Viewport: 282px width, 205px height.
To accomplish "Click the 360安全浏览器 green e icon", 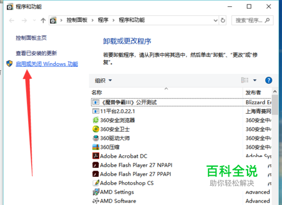I will tap(96, 120).
